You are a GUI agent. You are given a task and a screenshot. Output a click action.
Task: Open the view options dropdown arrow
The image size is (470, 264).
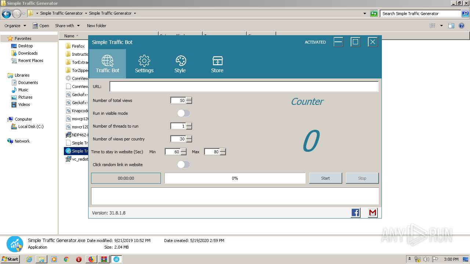(441, 26)
